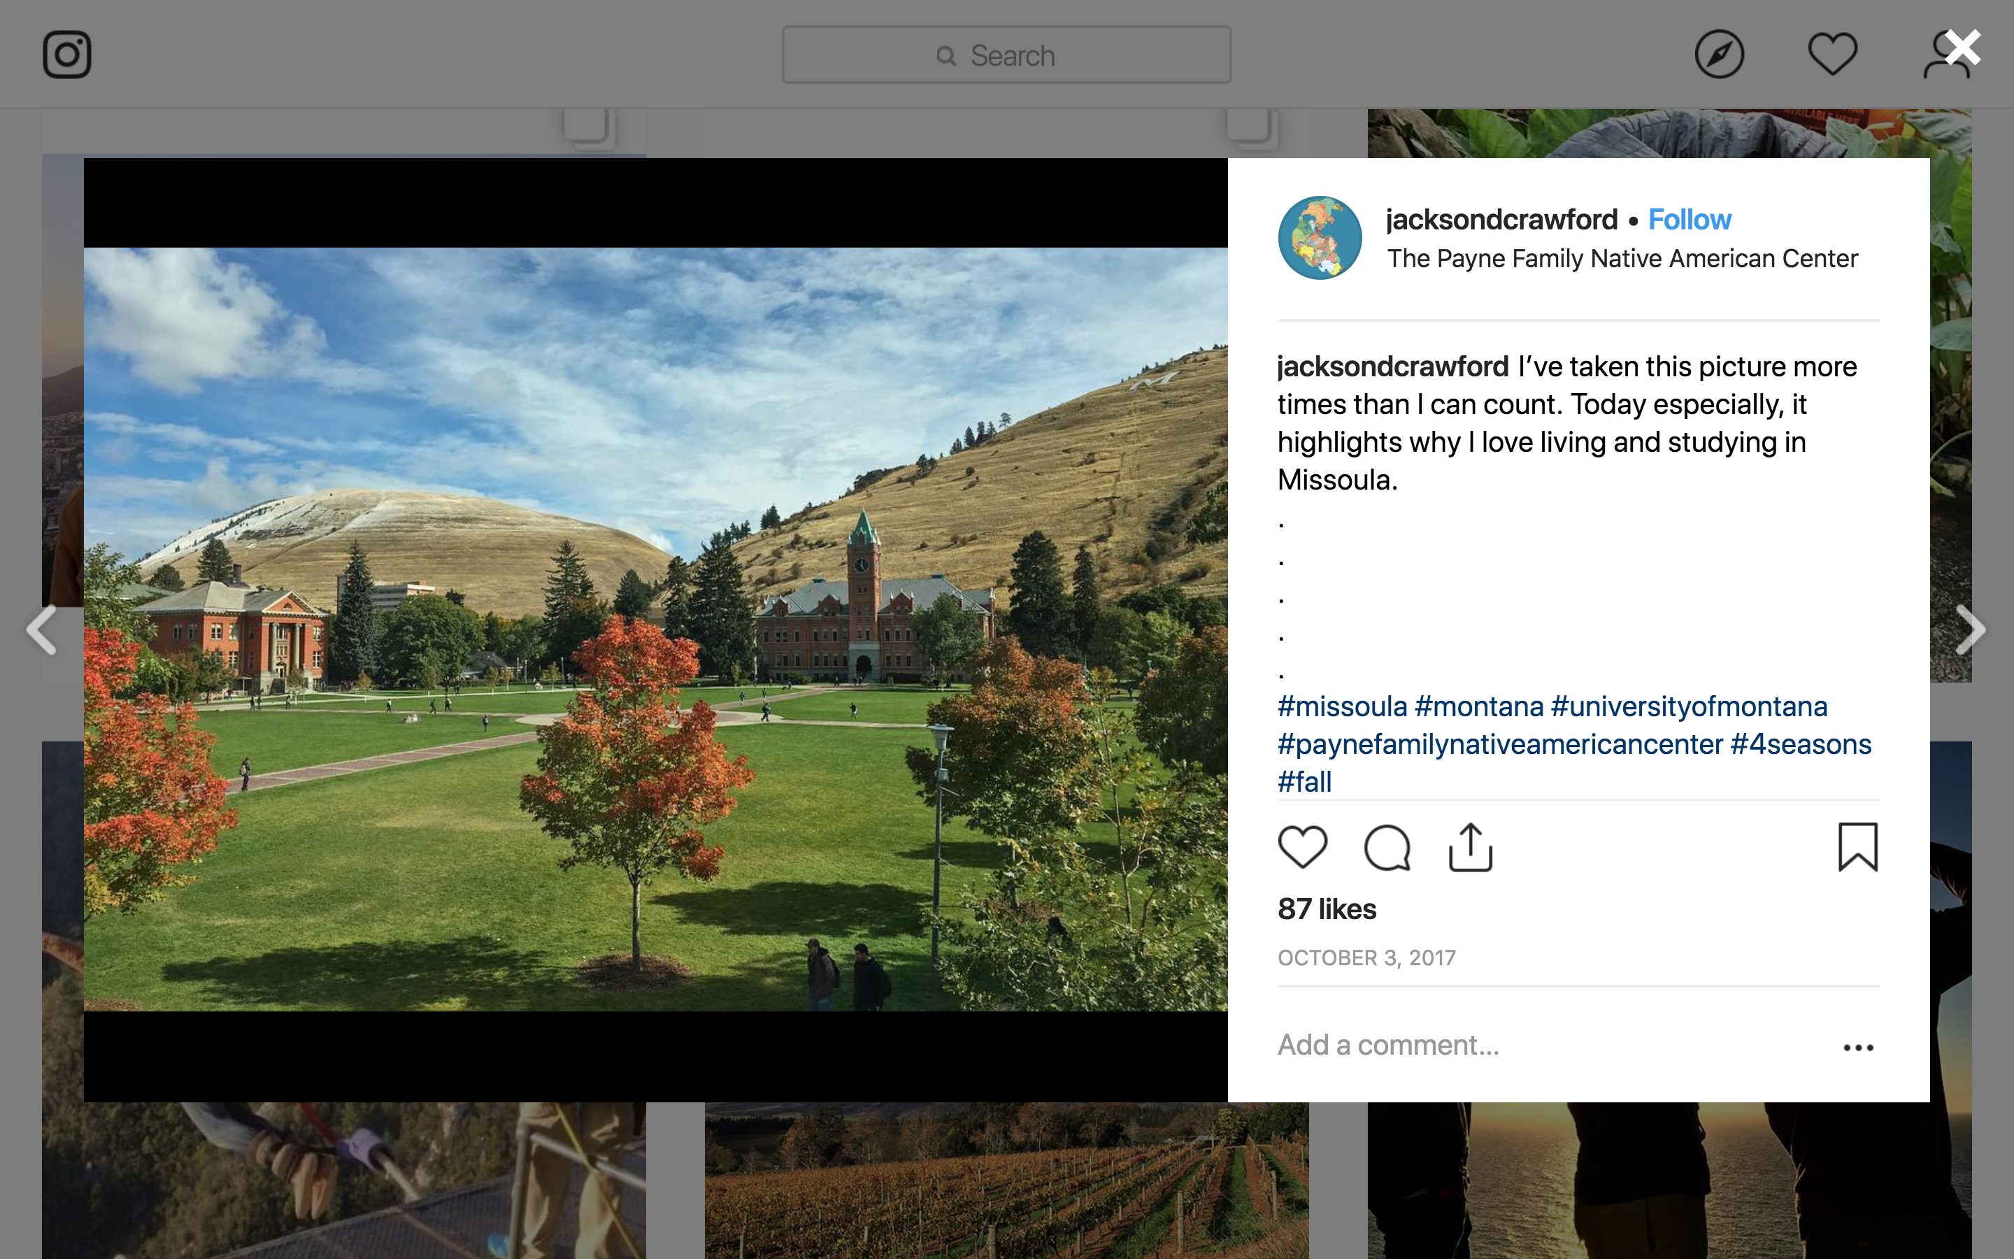Open comments with speech bubble icon

pyautogui.click(x=1387, y=848)
